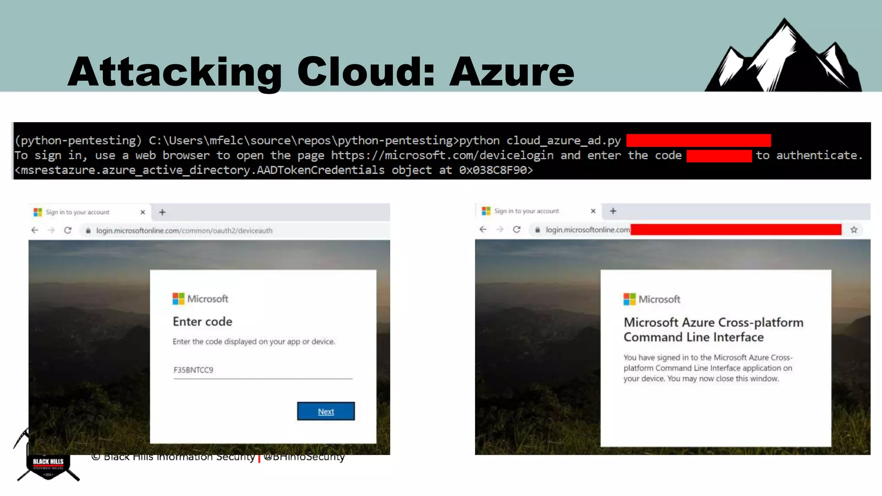Click forward arrow in right browser window

point(500,229)
